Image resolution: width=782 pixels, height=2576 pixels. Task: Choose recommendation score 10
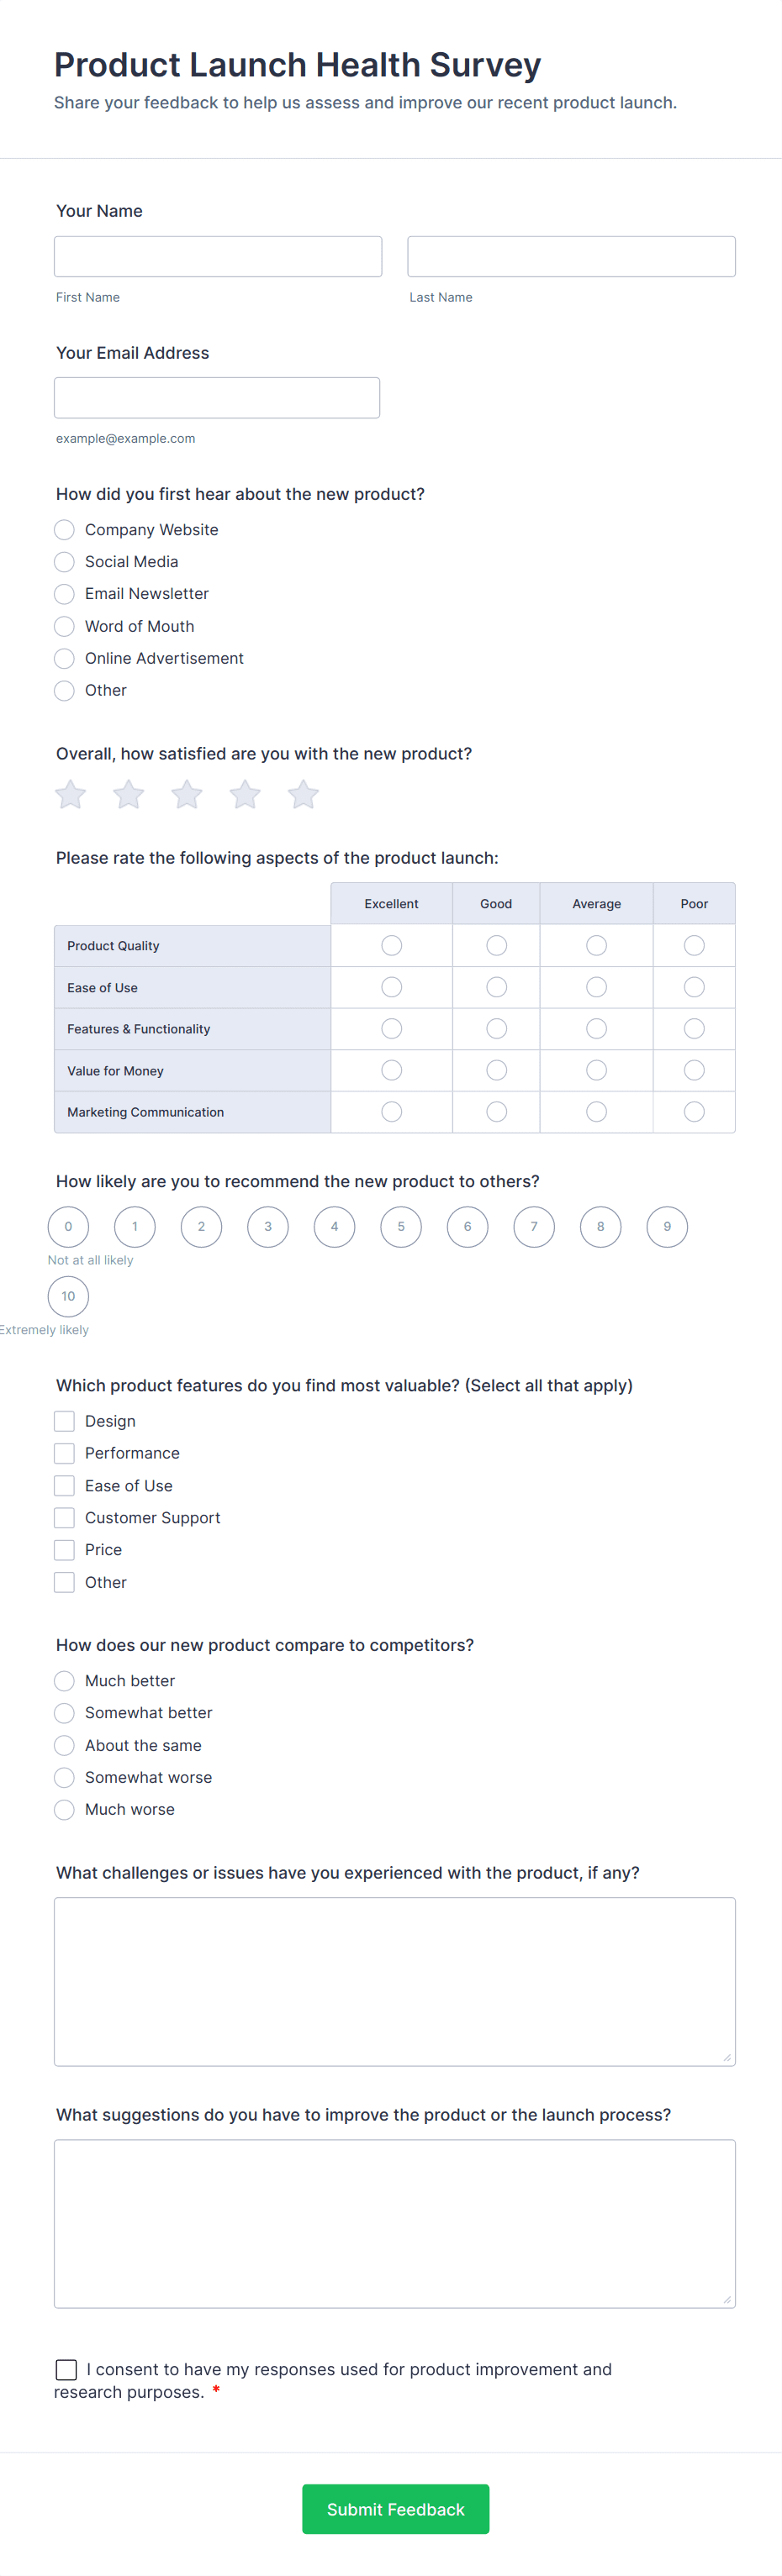[68, 1297]
